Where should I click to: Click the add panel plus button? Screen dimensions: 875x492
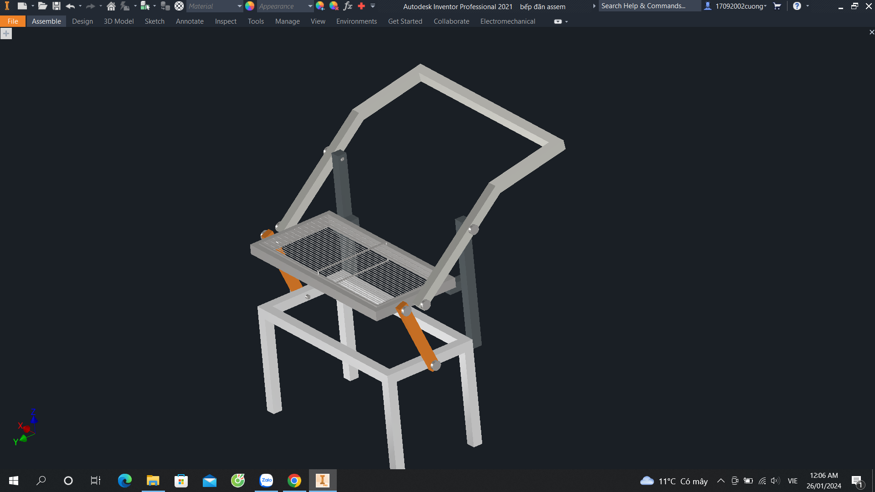[6, 34]
